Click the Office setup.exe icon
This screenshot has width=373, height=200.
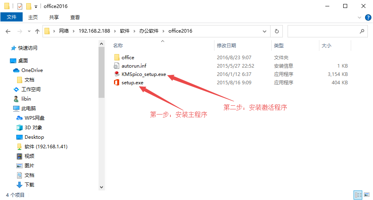(116, 83)
